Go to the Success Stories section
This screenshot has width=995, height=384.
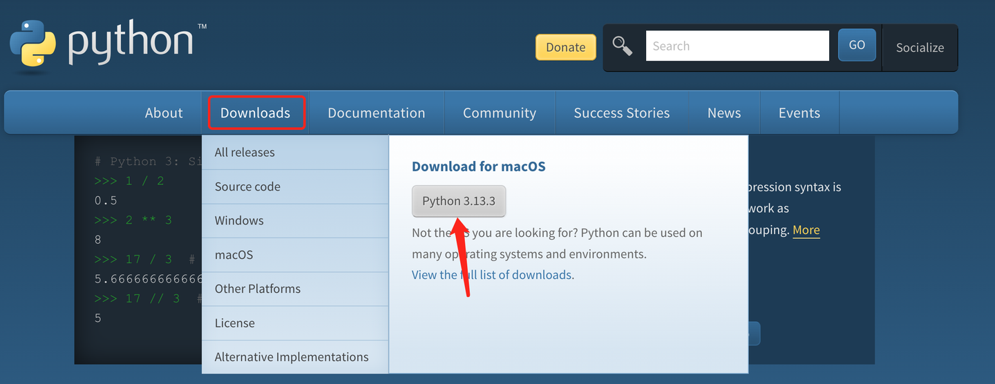point(622,113)
